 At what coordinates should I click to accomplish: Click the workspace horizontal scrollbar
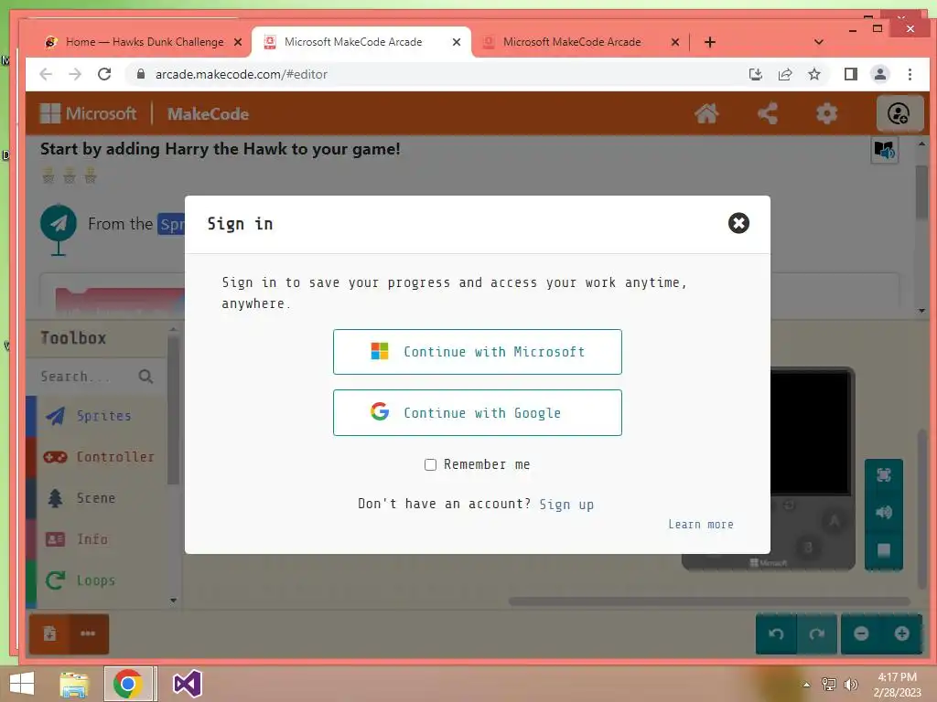coord(709,601)
